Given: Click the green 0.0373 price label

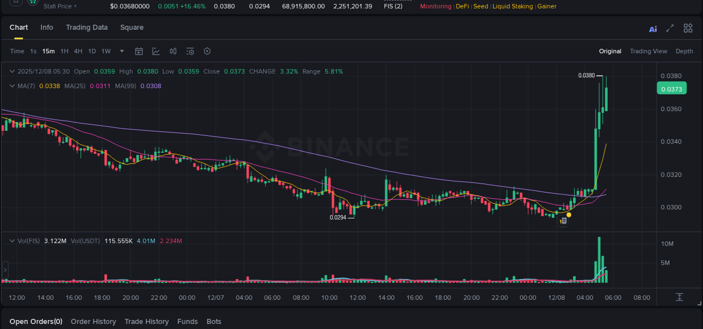Looking at the screenshot, I should (x=672, y=88).
